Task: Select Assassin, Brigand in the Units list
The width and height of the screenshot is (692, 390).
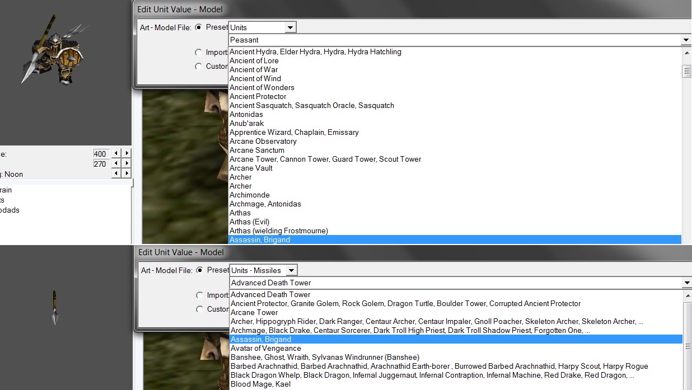Action: point(455,239)
